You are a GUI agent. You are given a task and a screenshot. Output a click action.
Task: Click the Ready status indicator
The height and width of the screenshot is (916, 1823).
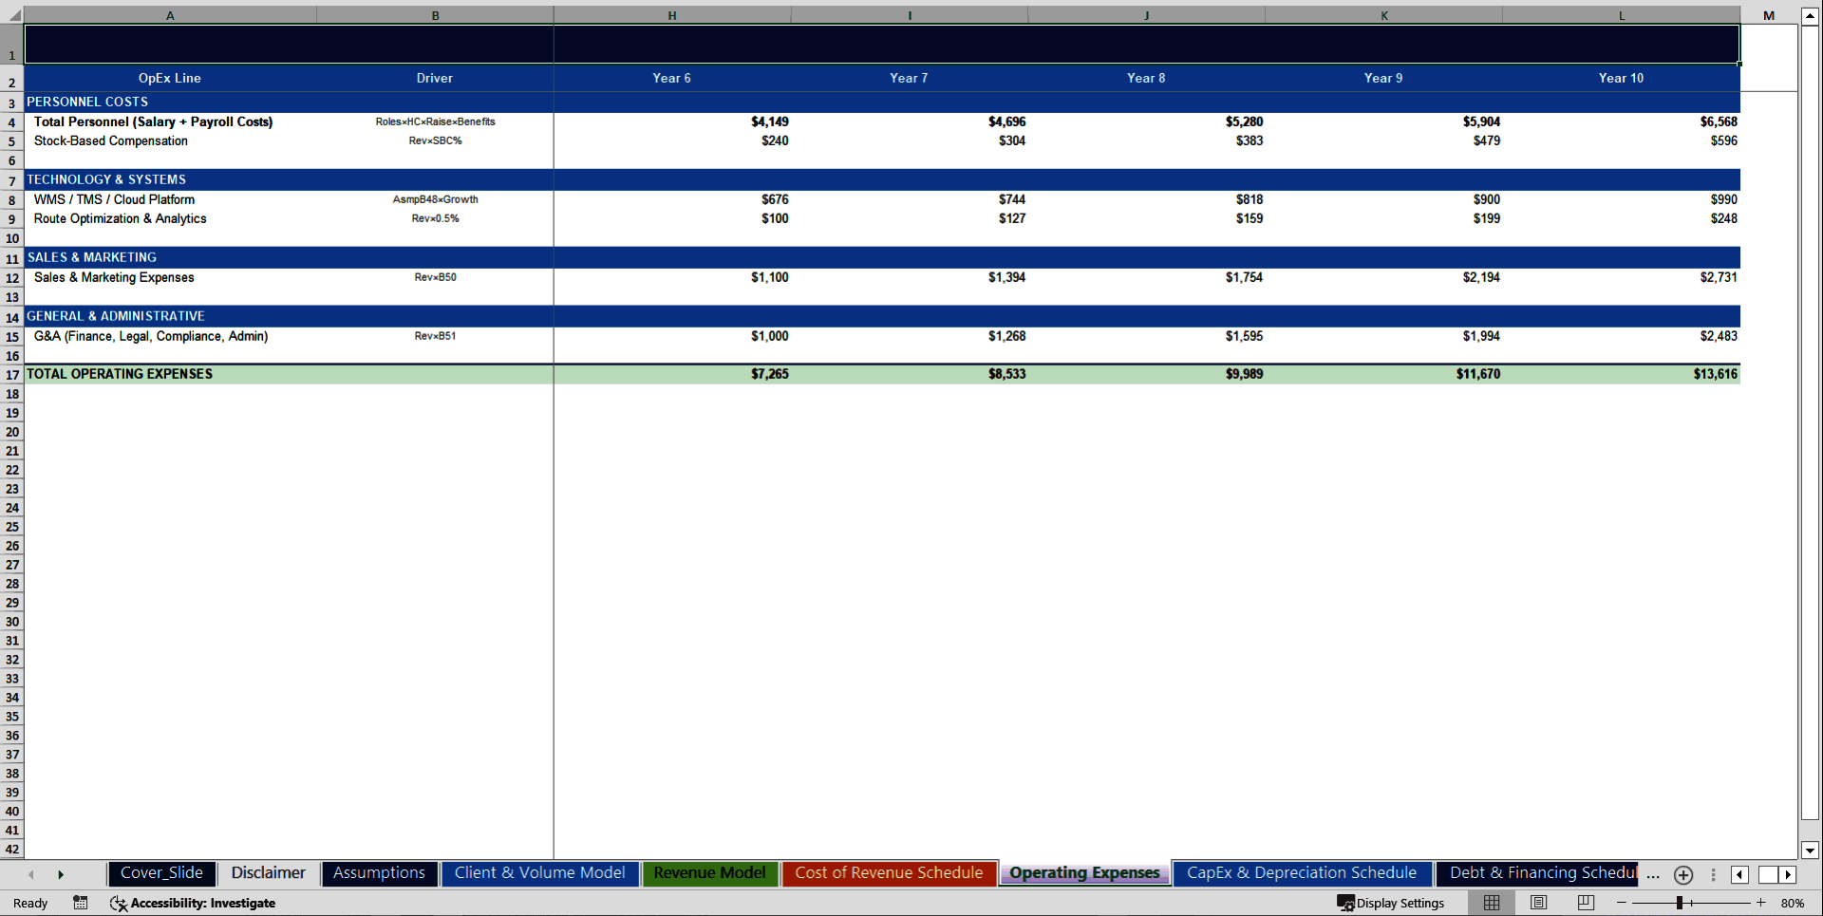pos(29,903)
